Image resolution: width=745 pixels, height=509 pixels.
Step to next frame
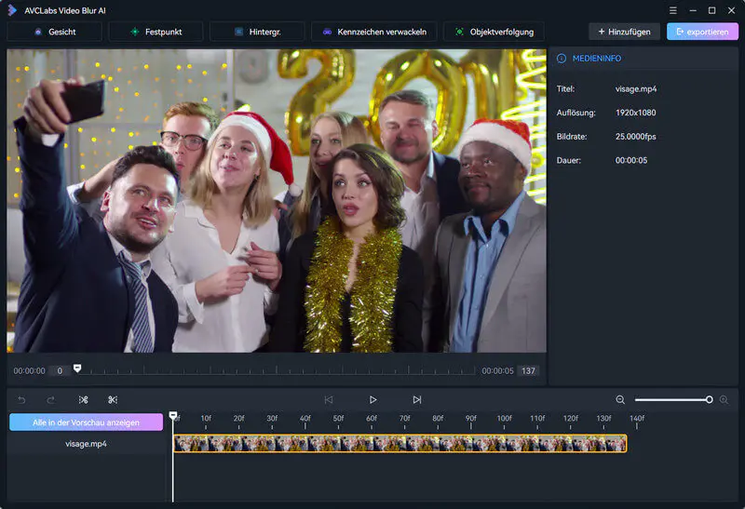click(x=416, y=400)
